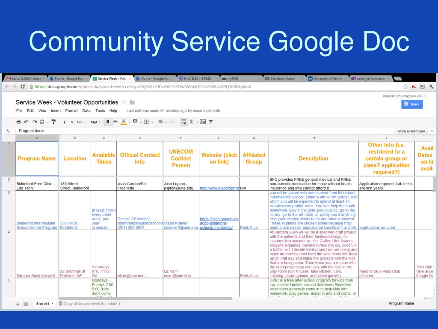Open the biddefordfre website link
Viewport: 438px width, 329px height.
pyautogui.click(x=219, y=188)
